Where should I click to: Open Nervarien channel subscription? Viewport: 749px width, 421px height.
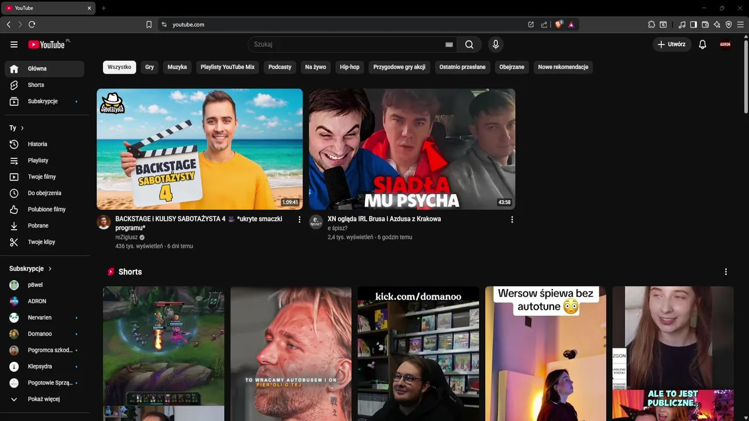[x=44, y=318]
